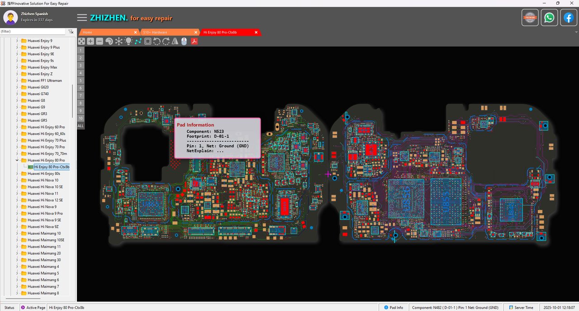Image resolution: width=579 pixels, height=311 pixels.
Task: Click the Premium badge icon
Action: click(530, 18)
